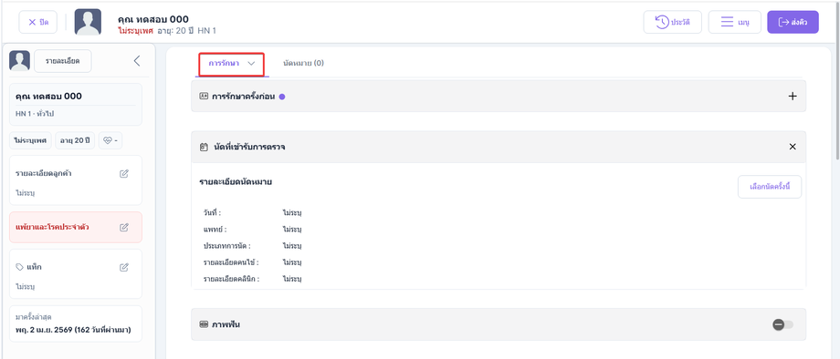Open the เมนู hamburger menu
Viewport: 840px width, 359px height.
[x=734, y=22]
